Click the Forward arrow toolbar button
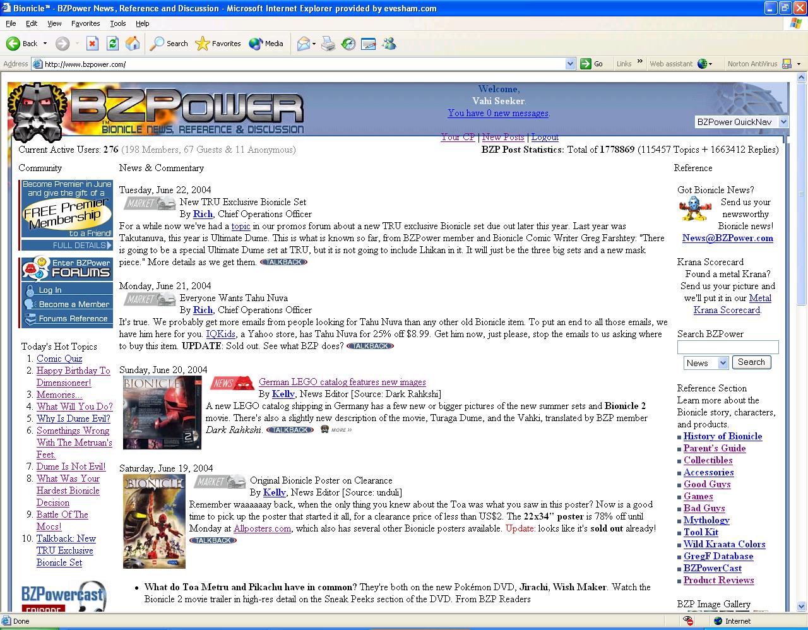The height and width of the screenshot is (630, 808). (x=62, y=44)
